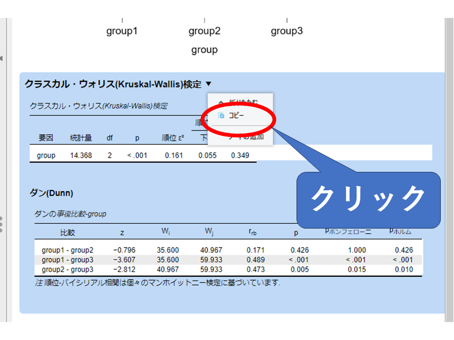Screen dimensions: 454x340
Task: Click the three-dot drag handle on left edge
Action: click(x=1, y=224)
